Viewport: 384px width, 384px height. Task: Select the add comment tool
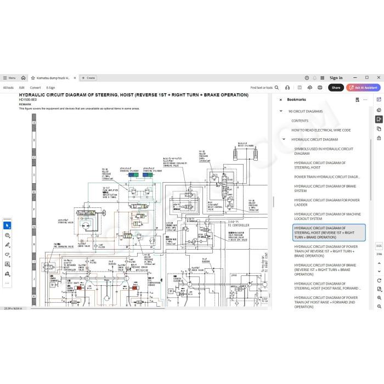pyautogui.click(x=7, y=235)
